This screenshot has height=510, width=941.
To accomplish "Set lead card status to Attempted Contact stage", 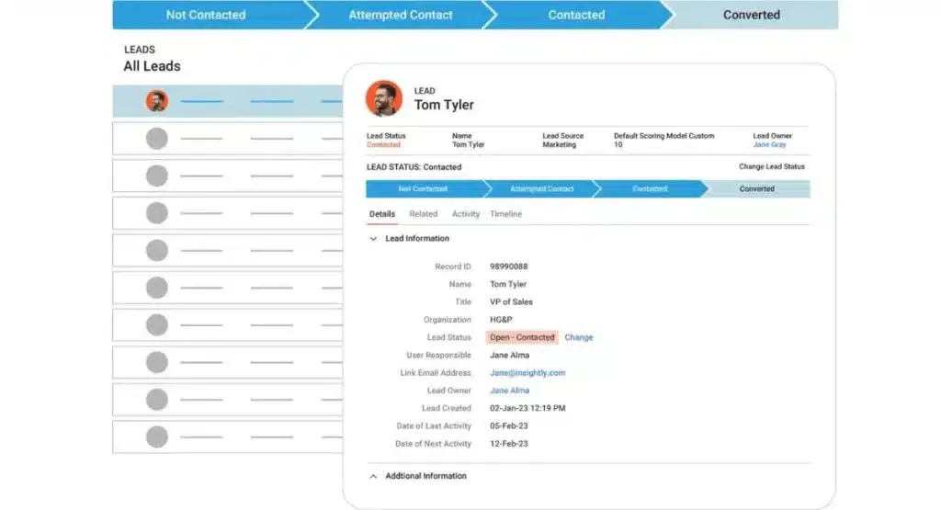I will point(542,189).
